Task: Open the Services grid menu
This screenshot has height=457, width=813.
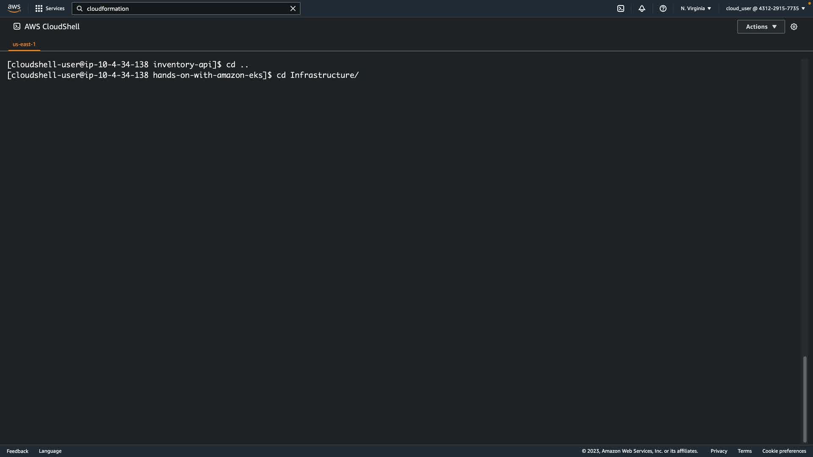Action: (x=50, y=8)
